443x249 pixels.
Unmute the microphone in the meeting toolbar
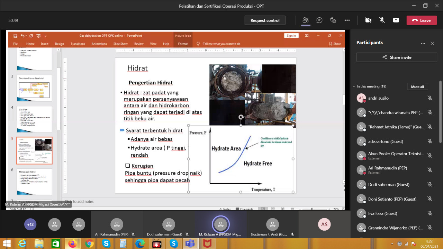point(382,20)
